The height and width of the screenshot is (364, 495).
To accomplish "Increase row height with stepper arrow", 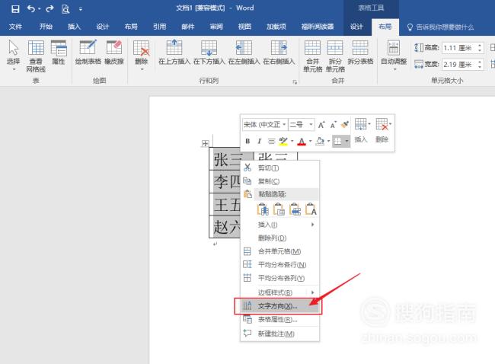I will pos(480,45).
